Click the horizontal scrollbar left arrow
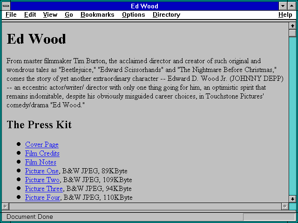 click(5, 206)
